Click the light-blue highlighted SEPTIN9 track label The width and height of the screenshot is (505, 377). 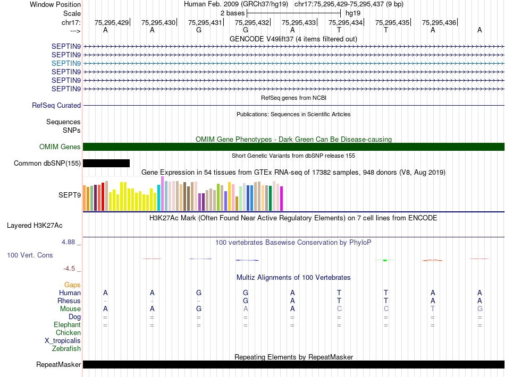pyautogui.click(x=66, y=63)
